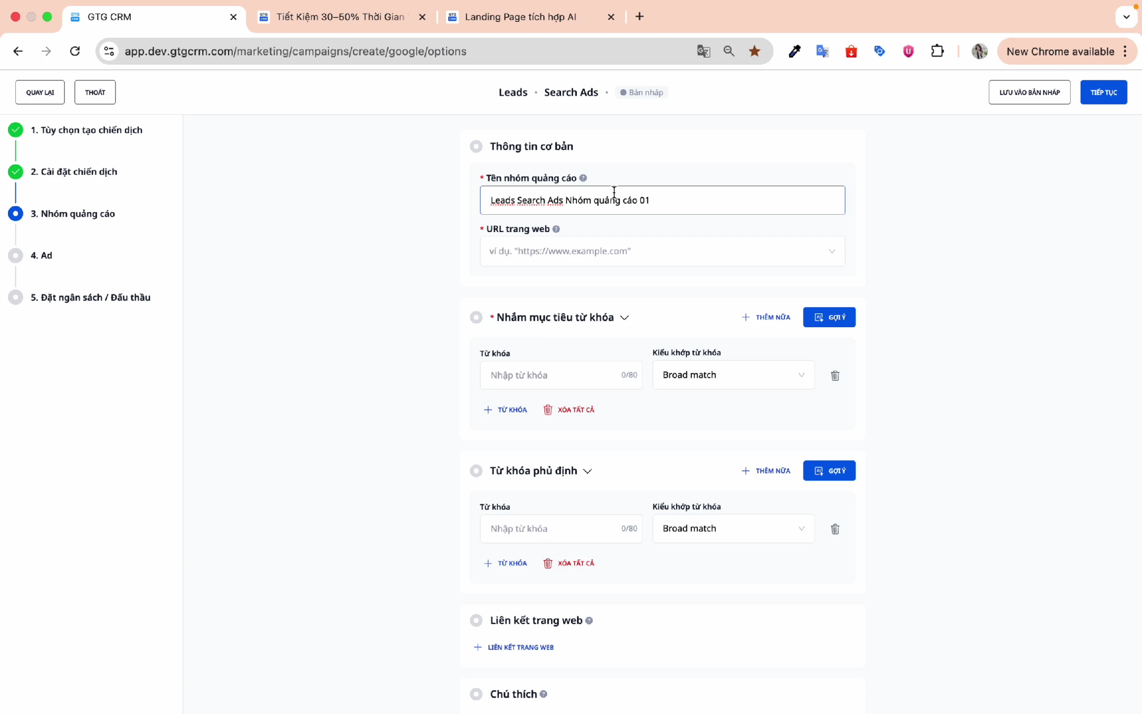Image resolution: width=1142 pixels, height=714 pixels.
Task: Click the Google Translate icon in address bar
Action: click(x=703, y=51)
